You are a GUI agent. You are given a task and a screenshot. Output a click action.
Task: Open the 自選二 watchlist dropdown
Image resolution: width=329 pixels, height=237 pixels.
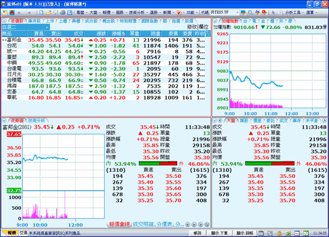(46, 26)
